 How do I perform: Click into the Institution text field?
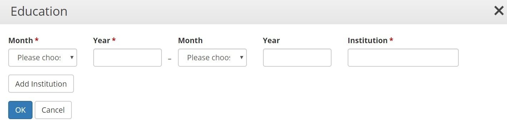pos(403,57)
